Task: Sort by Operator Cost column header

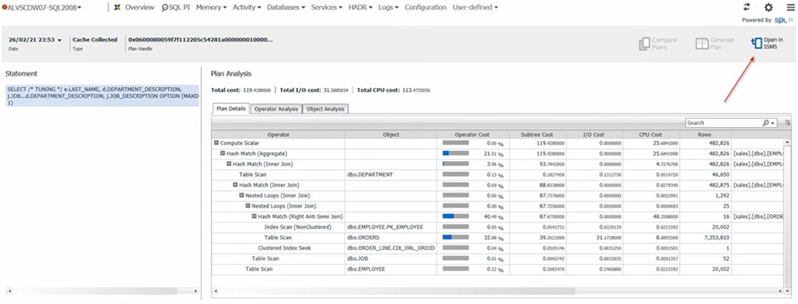Action: 472,135
